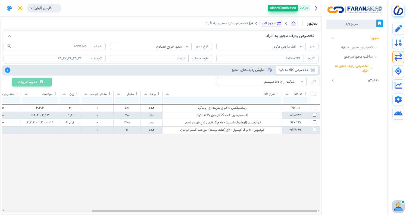
Task: Check row with code ۹۳۰۱۲۲۱
Action: click(315, 122)
